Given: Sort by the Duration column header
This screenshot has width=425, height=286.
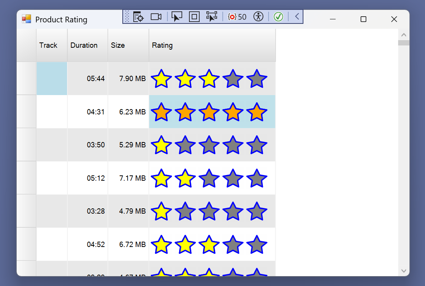Looking at the screenshot, I should click(87, 45).
